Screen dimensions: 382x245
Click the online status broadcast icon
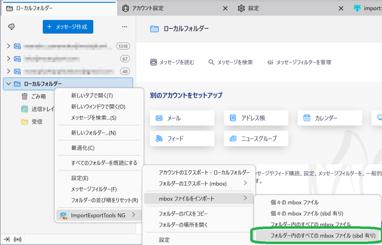17,239
